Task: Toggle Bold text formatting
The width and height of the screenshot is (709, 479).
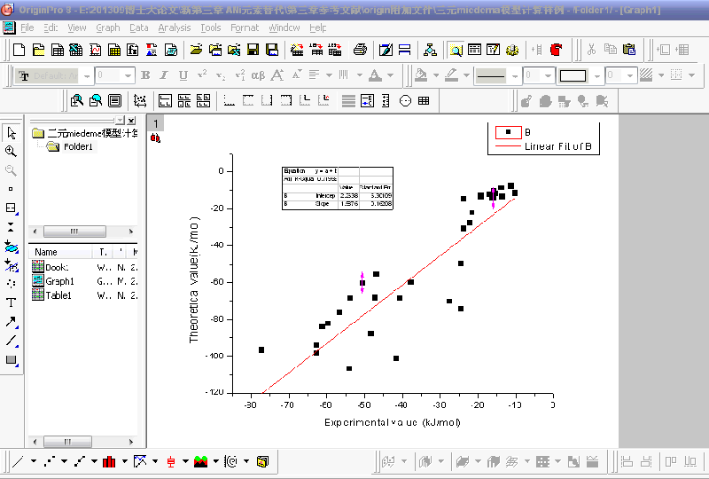Action: click(x=146, y=75)
